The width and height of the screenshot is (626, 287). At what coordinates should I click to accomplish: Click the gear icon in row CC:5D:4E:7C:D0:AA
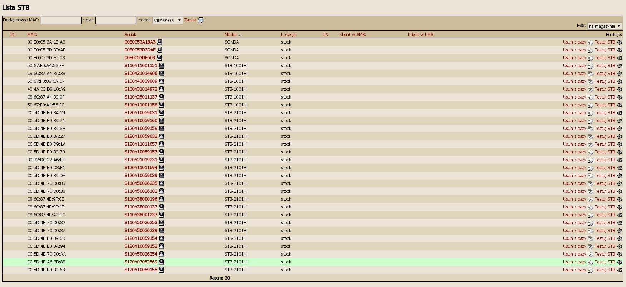620,254
